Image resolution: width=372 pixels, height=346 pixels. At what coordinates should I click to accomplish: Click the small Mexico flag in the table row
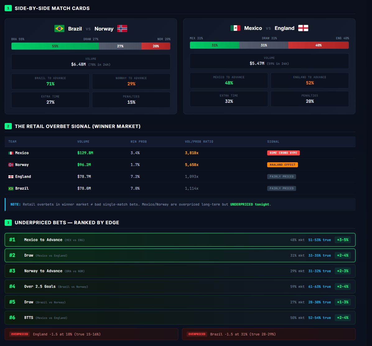tap(11, 153)
